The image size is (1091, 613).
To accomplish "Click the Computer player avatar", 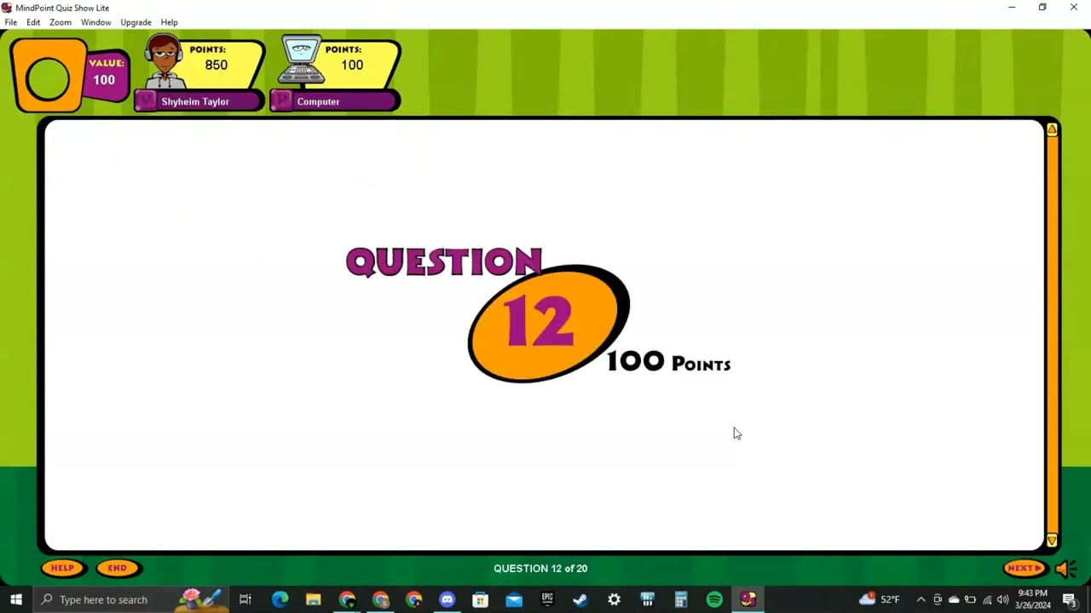I will coord(301,60).
